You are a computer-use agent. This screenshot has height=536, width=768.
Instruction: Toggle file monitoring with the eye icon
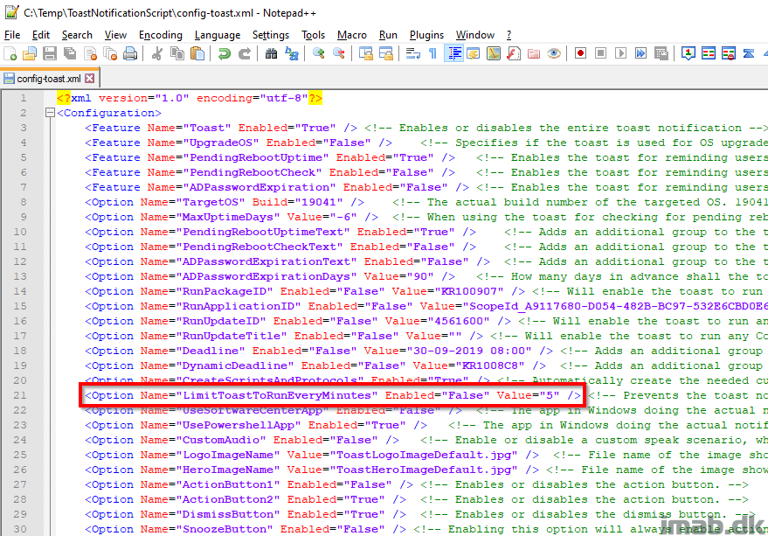pyautogui.click(x=554, y=53)
